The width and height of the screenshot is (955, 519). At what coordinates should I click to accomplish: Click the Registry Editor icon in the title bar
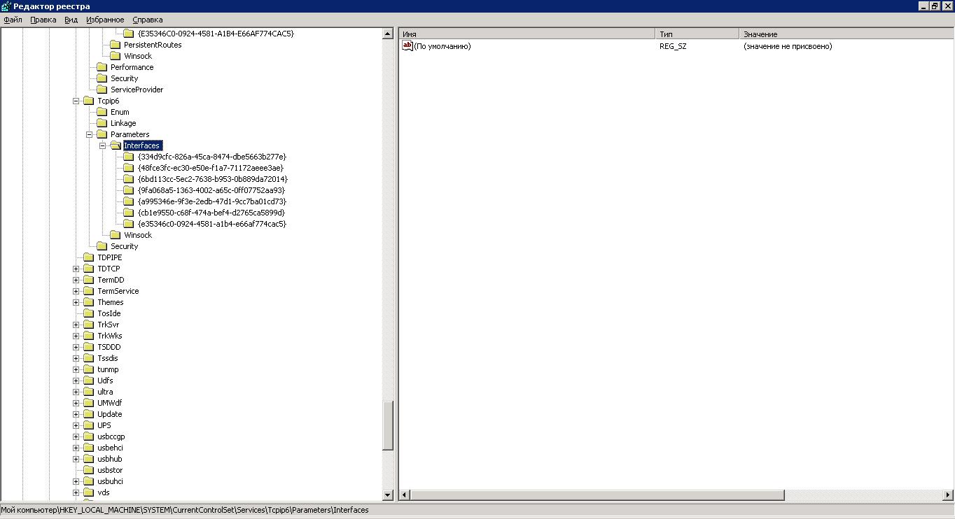(x=6, y=6)
